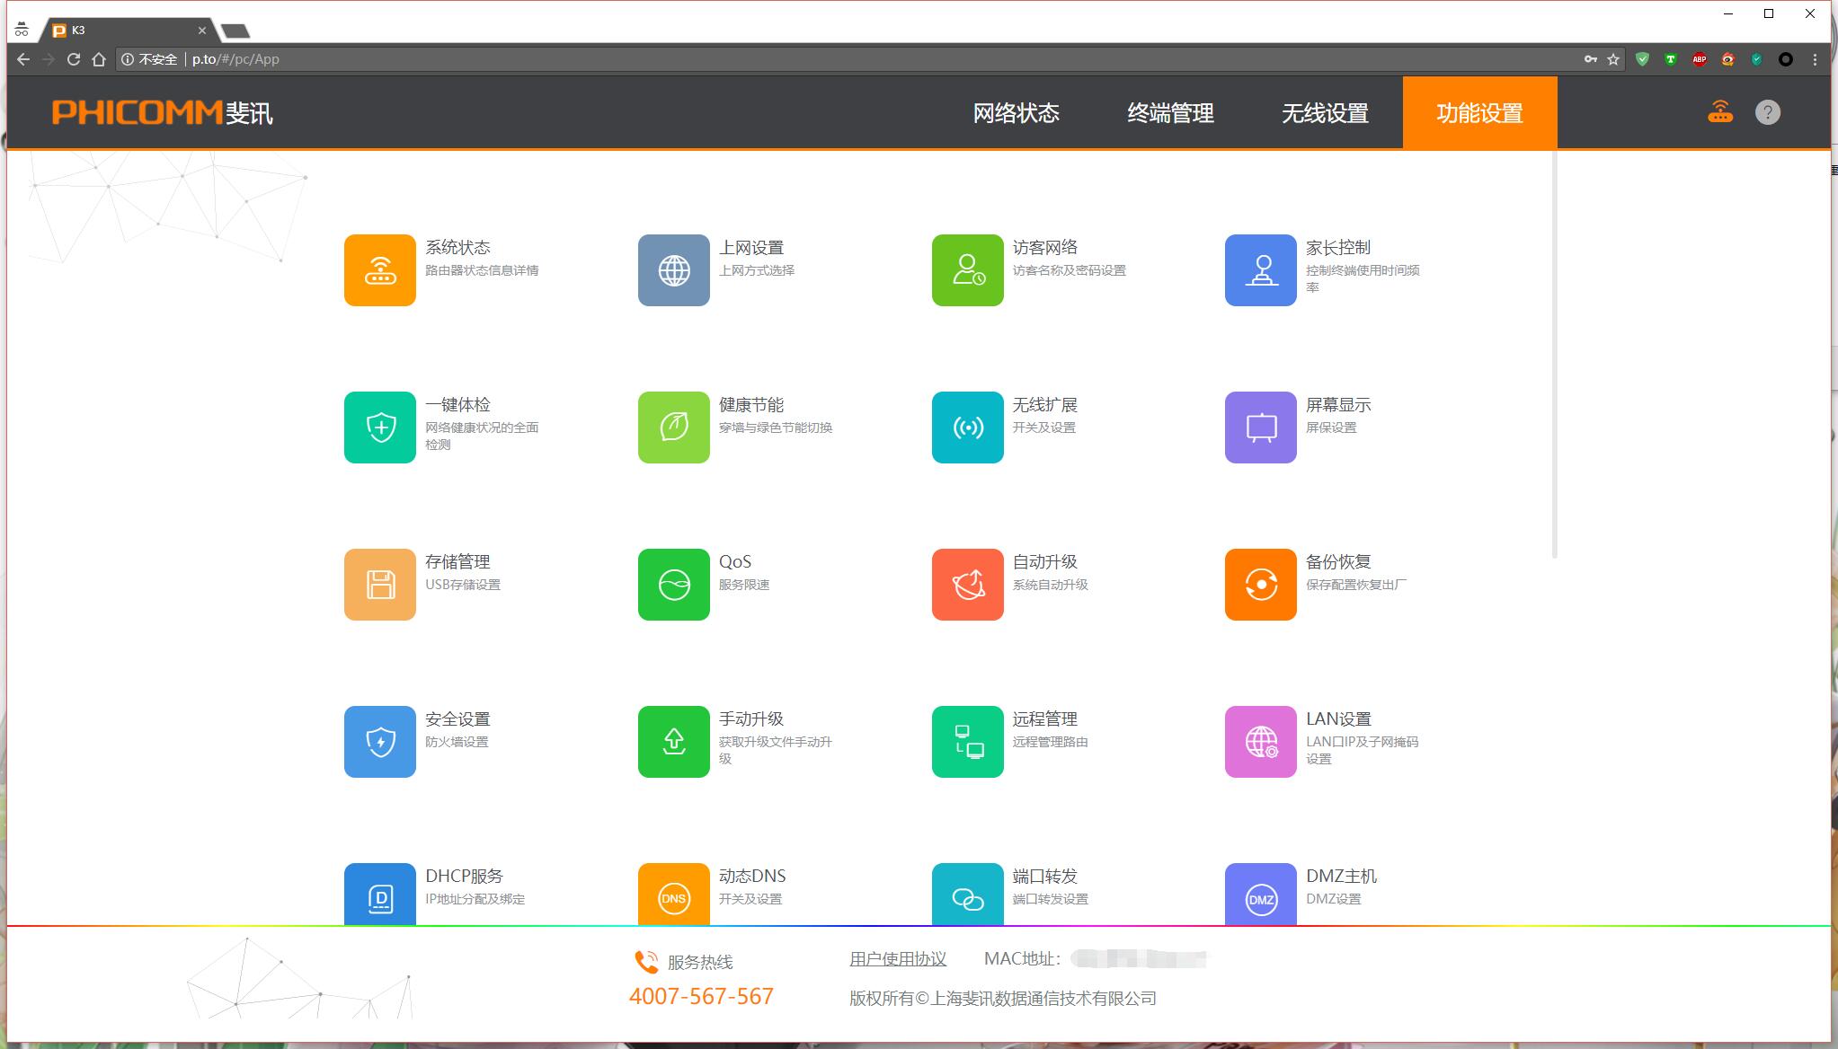Open the 存储管理 floppy disk icon
Viewport: 1838px width, 1049px height.
point(379,585)
